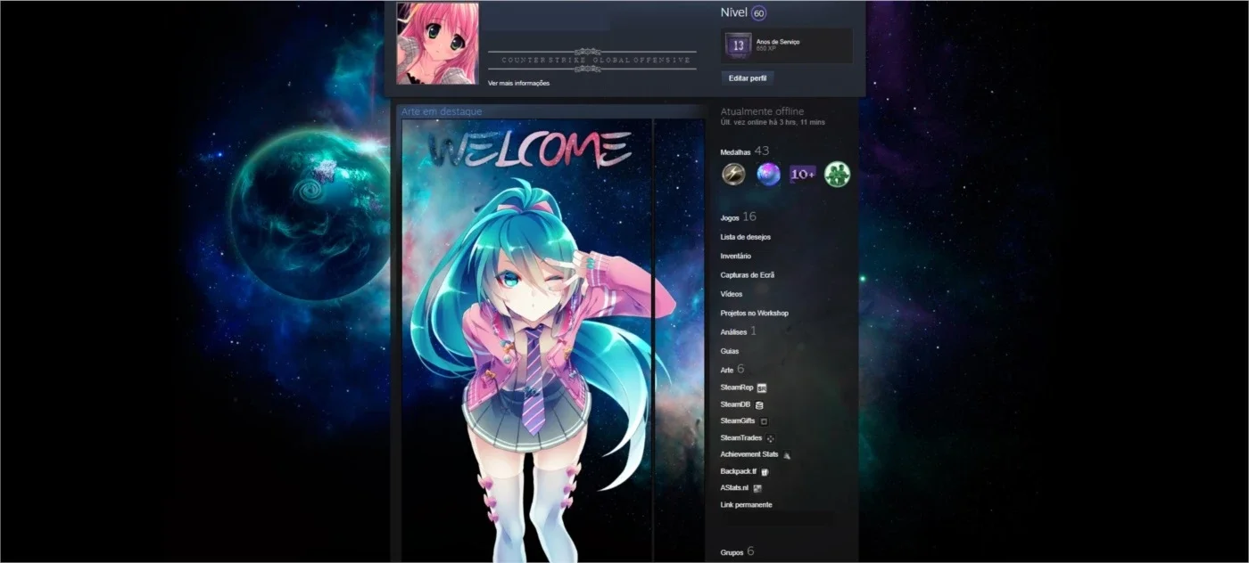Click the level 60 circle badge
The image size is (1249, 563).
pos(758,13)
